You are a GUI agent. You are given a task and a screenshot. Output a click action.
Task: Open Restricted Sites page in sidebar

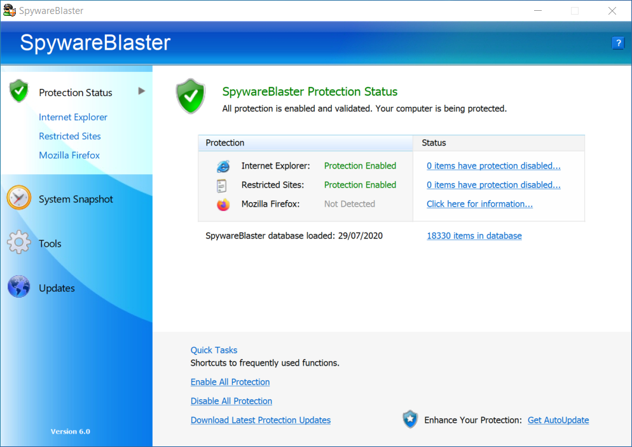[x=70, y=136]
